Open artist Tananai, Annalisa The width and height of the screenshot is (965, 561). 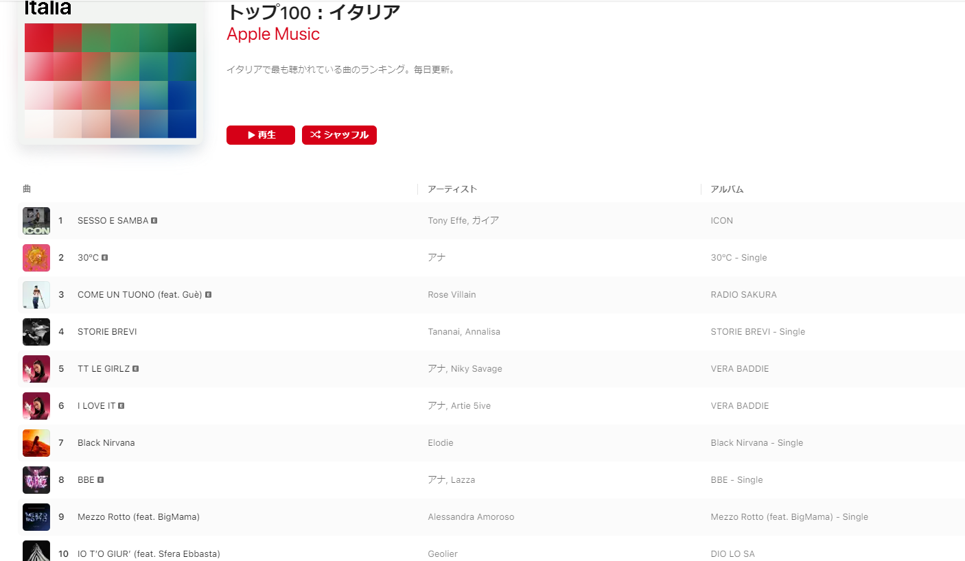(x=464, y=332)
